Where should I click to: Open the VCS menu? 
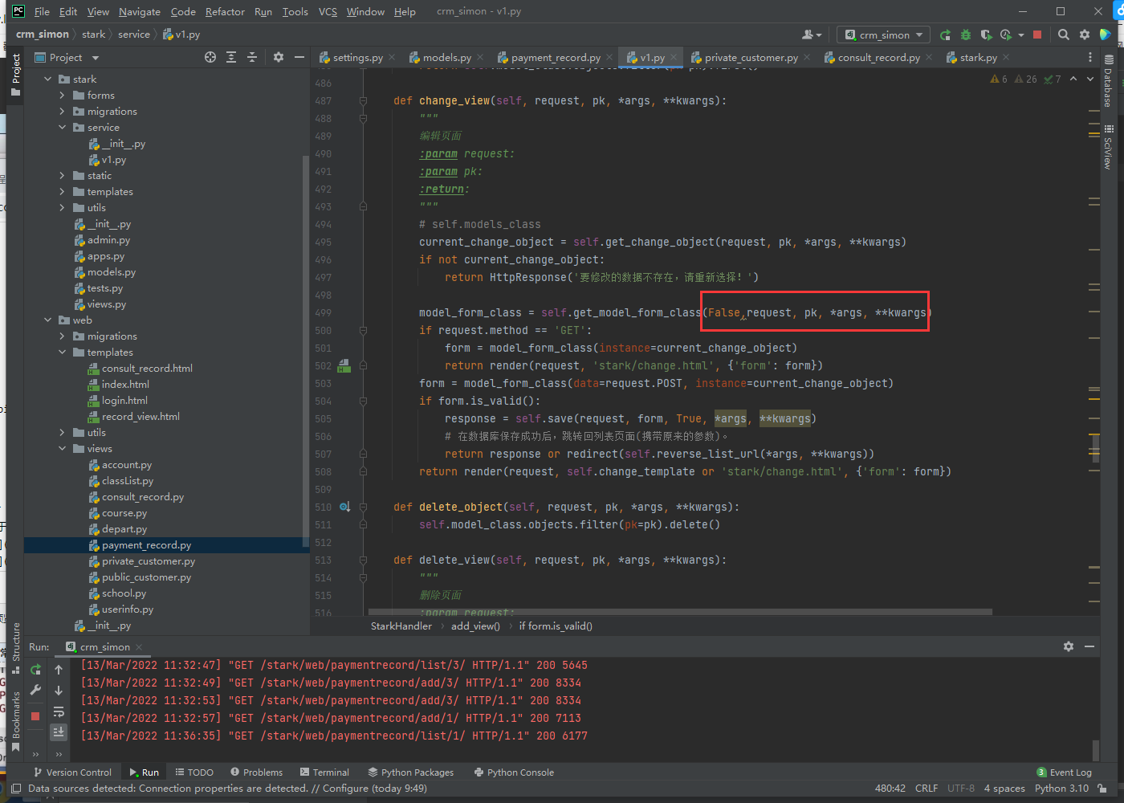pyautogui.click(x=328, y=11)
